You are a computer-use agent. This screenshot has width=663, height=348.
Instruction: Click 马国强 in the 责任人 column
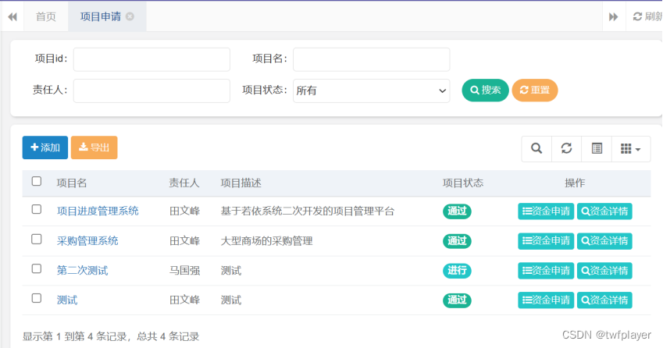[184, 270]
